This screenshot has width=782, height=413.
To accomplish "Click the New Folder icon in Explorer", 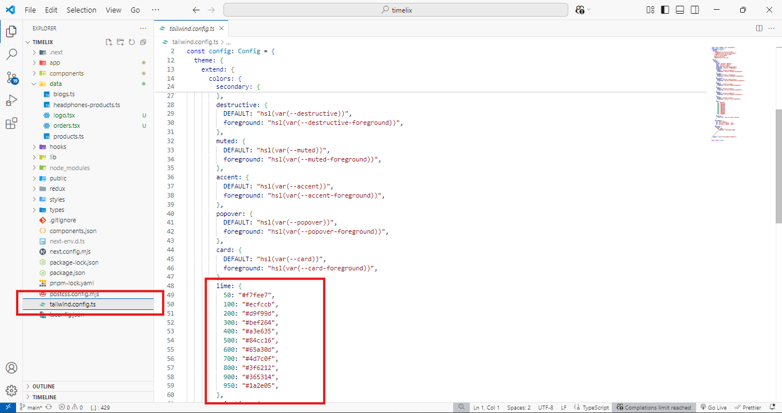I will click(120, 42).
